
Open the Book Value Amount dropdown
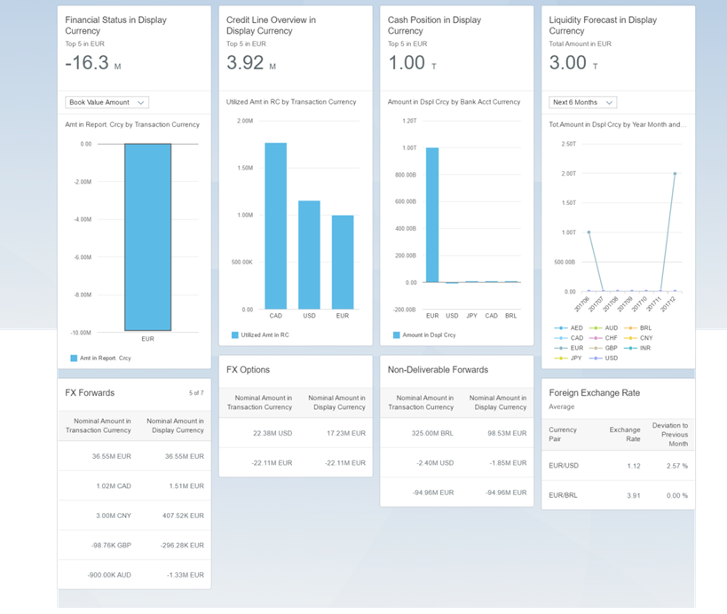pyautogui.click(x=107, y=102)
